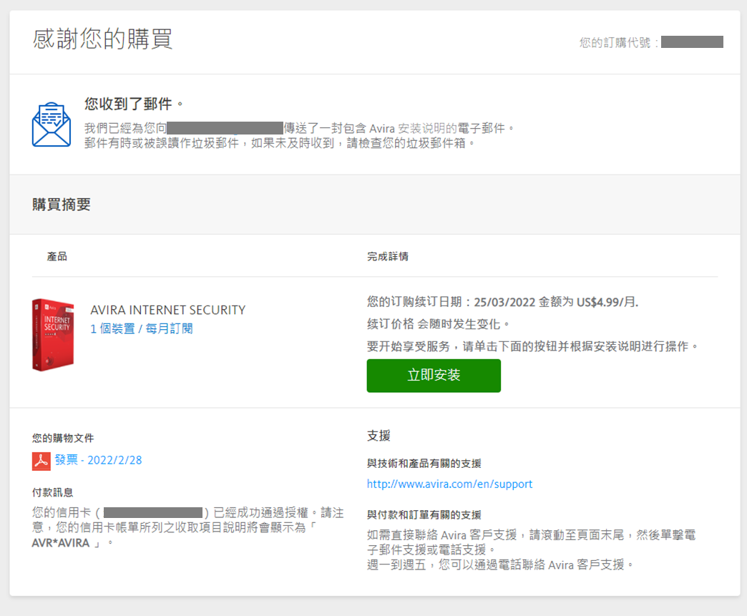Screen dimensions: 747x616
Task: Click the blue envelope mail icon
Action: pyautogui.click(x=52, y=124)
